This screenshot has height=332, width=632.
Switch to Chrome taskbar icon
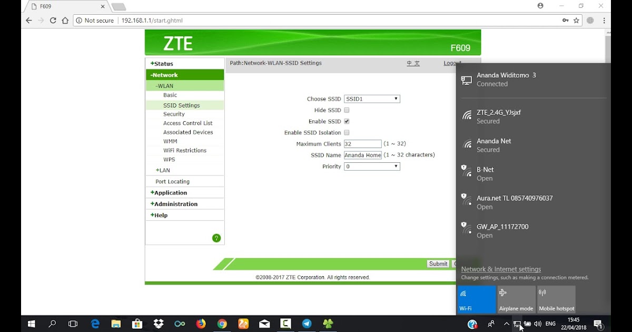[222, 324]
